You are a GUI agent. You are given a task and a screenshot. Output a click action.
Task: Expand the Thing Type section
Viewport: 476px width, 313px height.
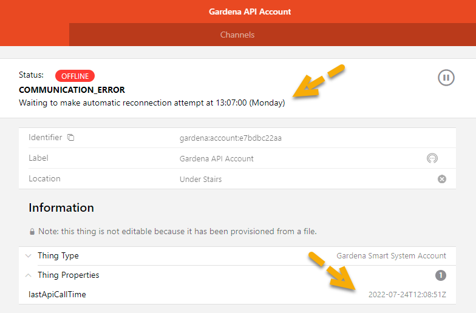[28, 256]
